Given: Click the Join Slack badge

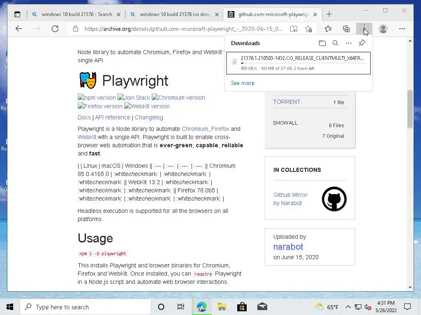Looking at the screenshot, I should (134, 98).
